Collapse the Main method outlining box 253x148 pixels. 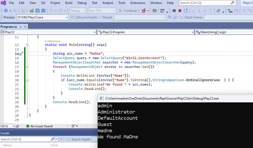click(27, 45)
